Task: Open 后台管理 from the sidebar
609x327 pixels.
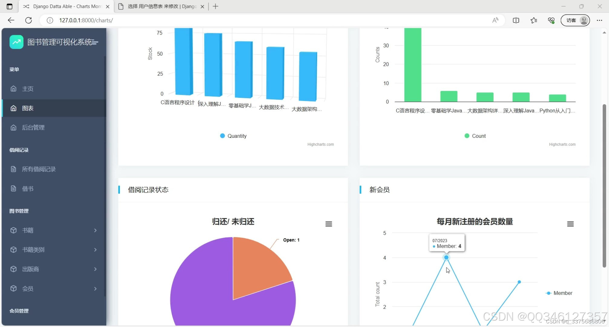Action: (x=14, y=127)
